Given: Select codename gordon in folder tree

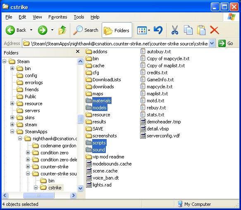Looking at the screenshot, I should [54, 146].
